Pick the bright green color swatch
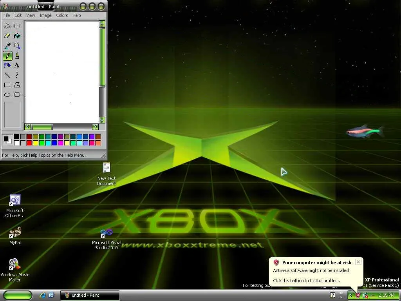 (42, 143)
